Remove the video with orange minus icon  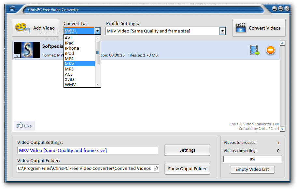(270, 50)
